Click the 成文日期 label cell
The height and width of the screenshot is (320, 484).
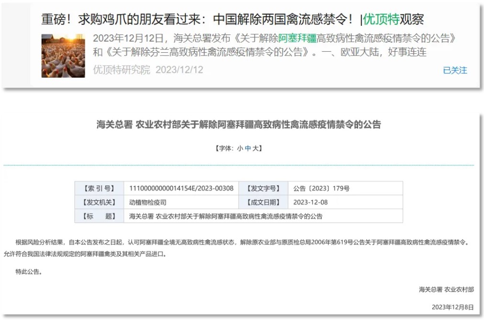pyautogui.click(x=264, y=202)
